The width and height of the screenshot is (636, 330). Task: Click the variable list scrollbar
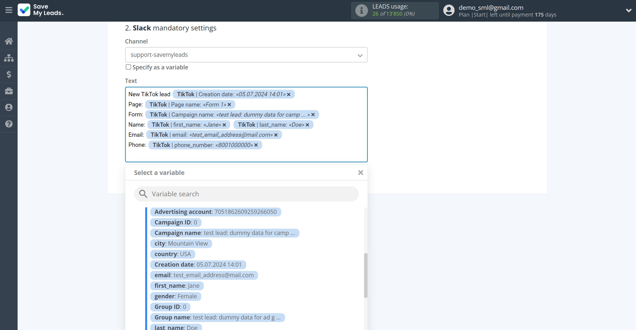point(366,275)
